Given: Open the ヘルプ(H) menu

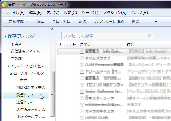Looking at the screenshot, I should point(140,13).
